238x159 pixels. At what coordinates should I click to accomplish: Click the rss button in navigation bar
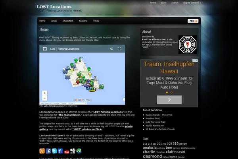[193, 21]
